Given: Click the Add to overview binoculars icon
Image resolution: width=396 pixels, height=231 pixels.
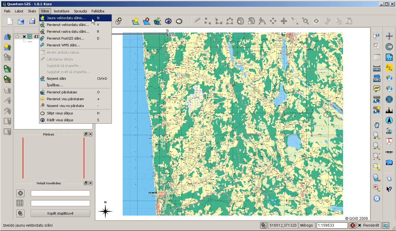Looking at the screenshot, I should pos(157,21).
